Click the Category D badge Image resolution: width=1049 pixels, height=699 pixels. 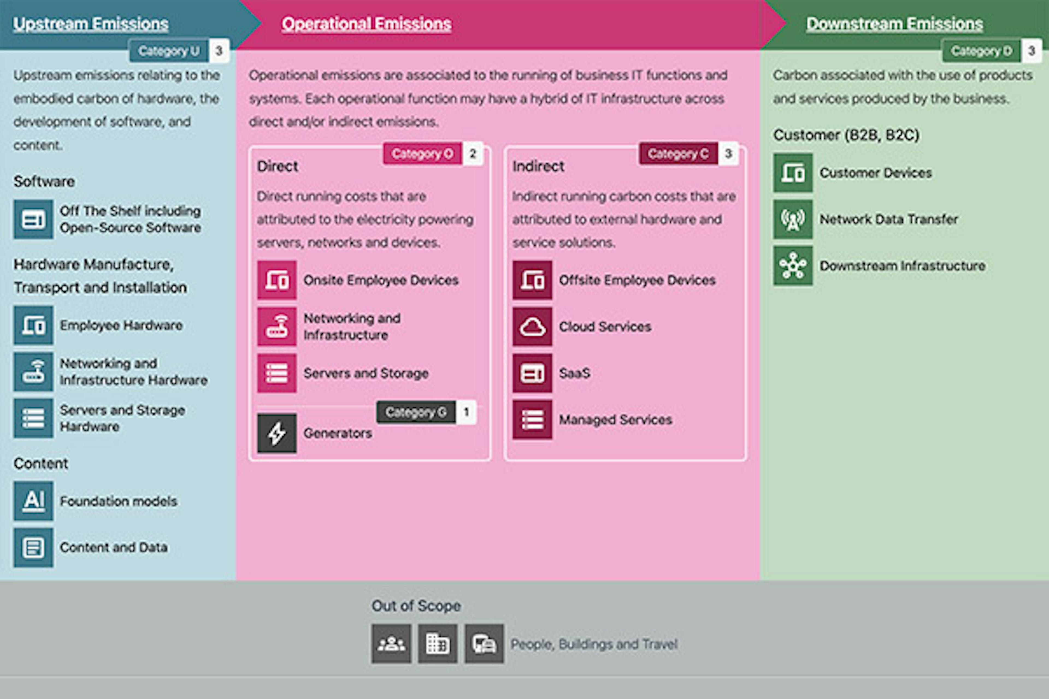tap(981, 51)
